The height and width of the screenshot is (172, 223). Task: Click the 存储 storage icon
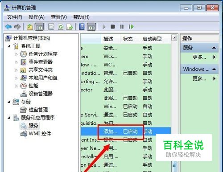(x=16, y=102)
